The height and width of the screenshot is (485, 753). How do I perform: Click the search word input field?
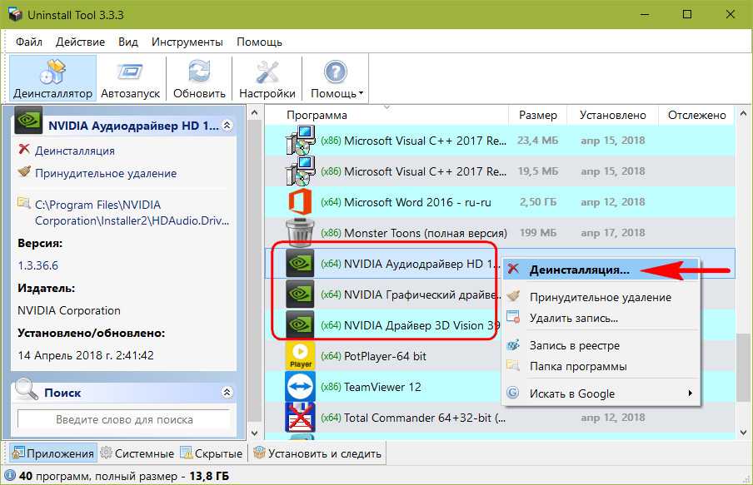click(124, 419)
